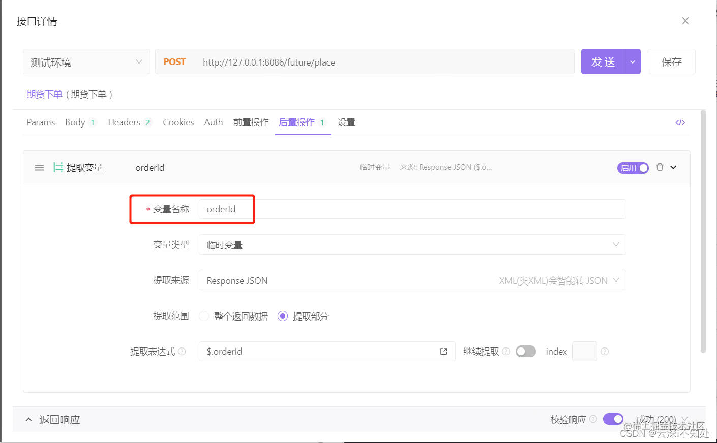The image size is (717, 443).
Task: Click help icon next to 校验响应
Action: [x=593, y=419]
